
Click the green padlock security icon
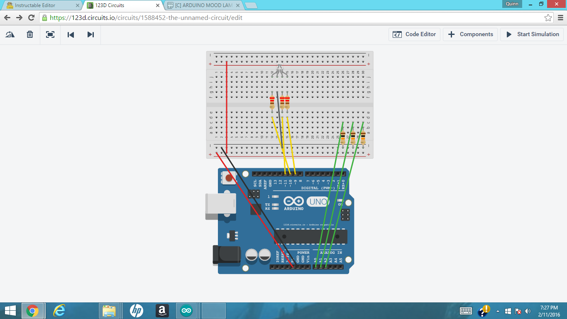pos(44,18)
